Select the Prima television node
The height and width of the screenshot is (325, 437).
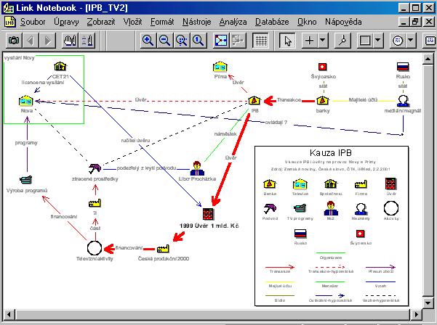[220, 67]
